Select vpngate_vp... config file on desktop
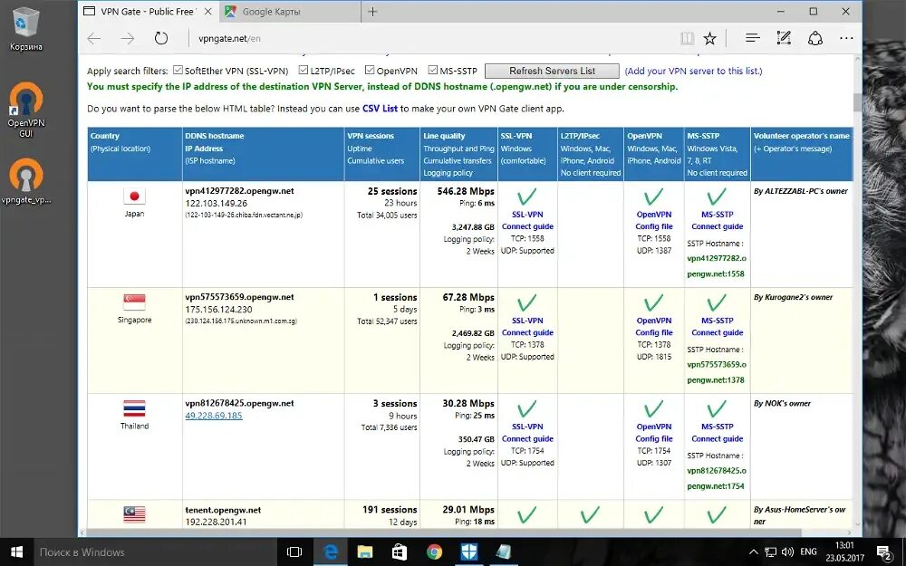 [x=26, y=181]
